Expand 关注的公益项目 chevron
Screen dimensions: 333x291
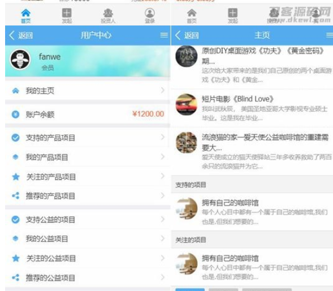click(163, 258)
